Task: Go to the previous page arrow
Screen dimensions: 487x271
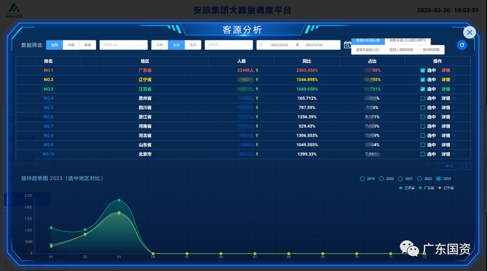Action: [x=431, y=166]
